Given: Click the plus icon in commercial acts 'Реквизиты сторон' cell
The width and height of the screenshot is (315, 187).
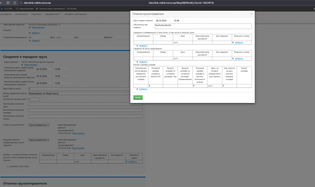Looking at the screenshot, I should 233,43.
